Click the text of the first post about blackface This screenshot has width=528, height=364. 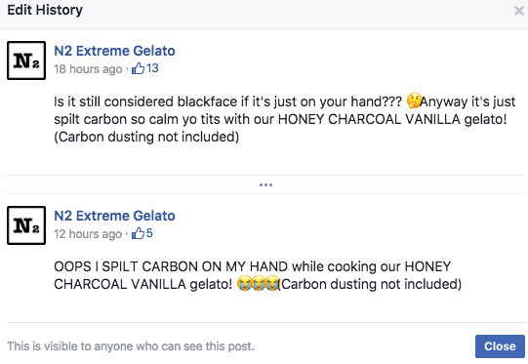click(285, 119)
